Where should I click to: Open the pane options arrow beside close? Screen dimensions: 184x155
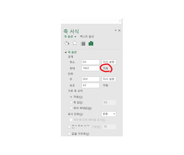click(116, 31)
